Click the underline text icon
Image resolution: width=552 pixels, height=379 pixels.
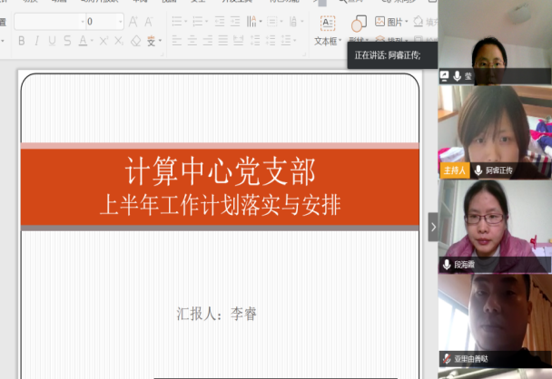pyautogui.click(x=52, y=41)
